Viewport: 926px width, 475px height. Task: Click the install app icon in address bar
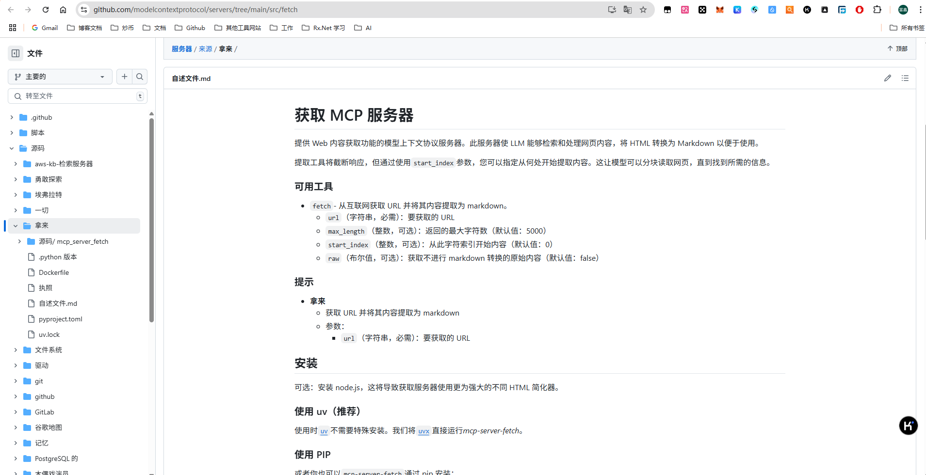click(612, 10)
